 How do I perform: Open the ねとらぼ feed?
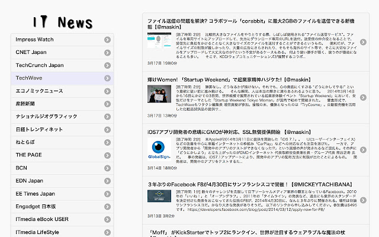click(x=62, y=142)
